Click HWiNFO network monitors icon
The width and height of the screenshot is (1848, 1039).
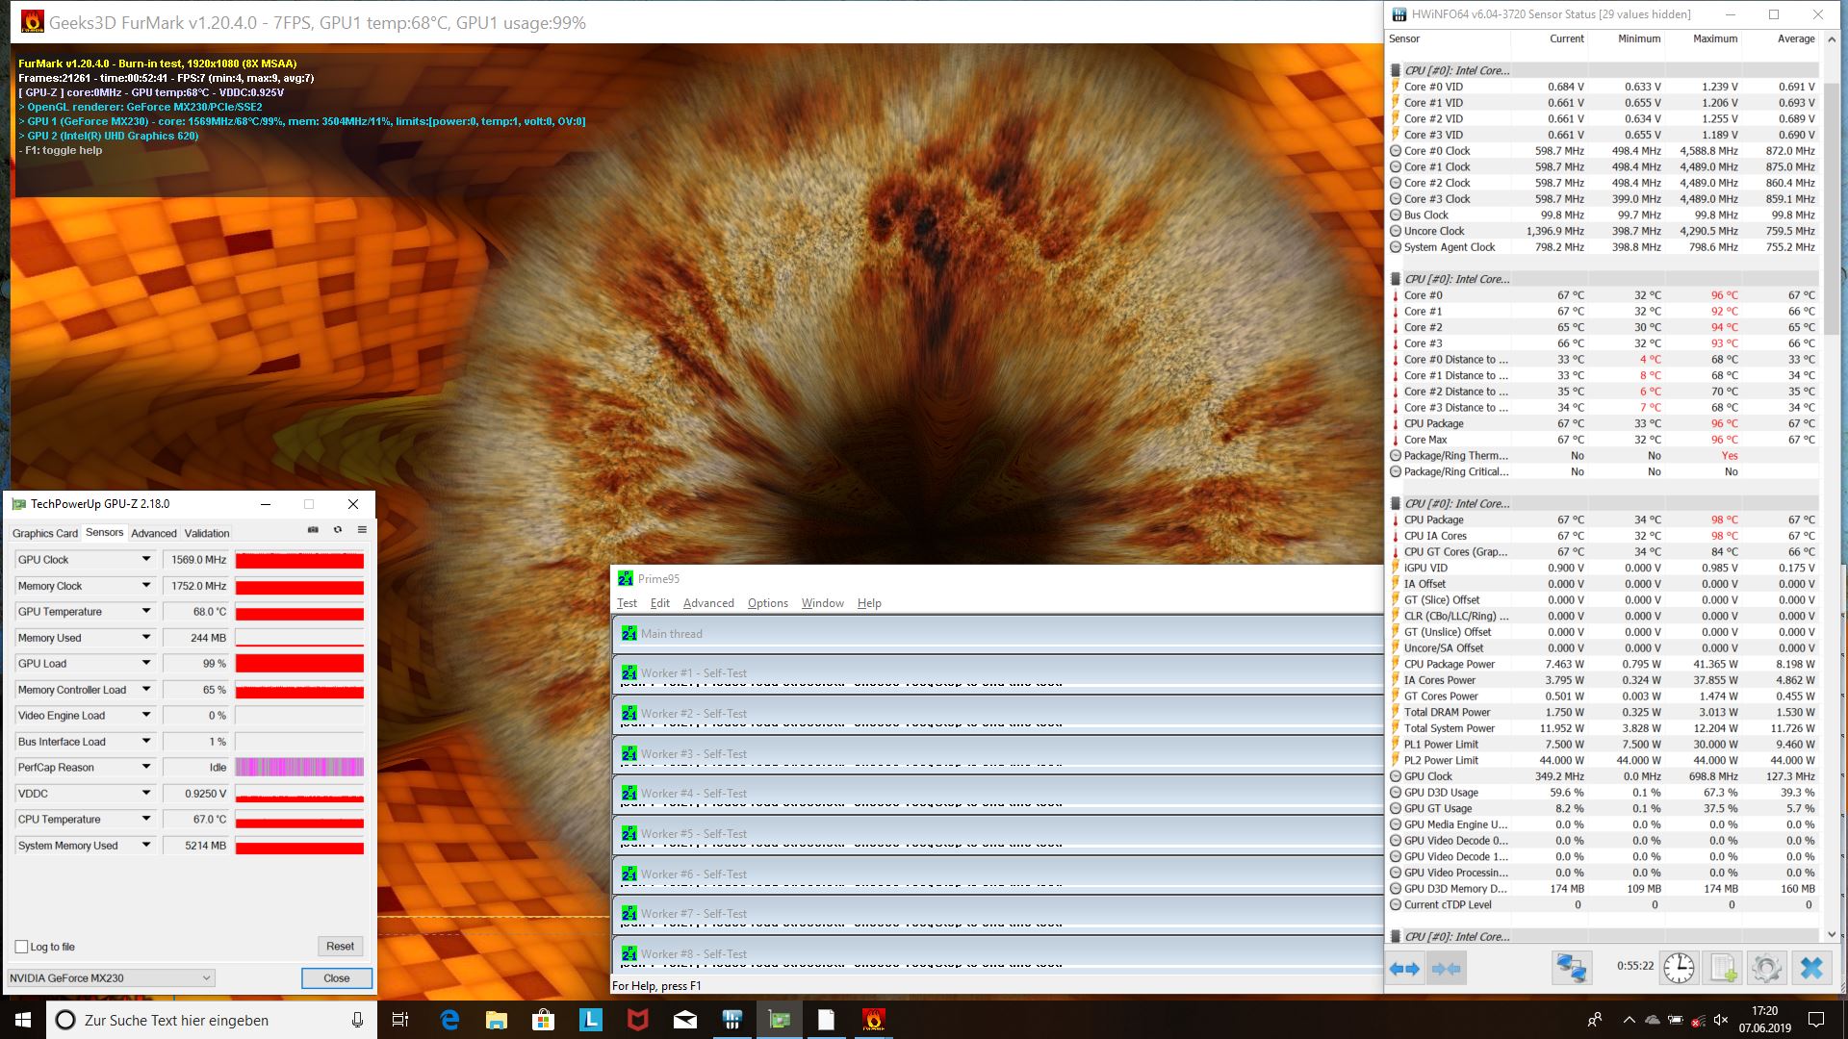click(x=1571, y=968)
